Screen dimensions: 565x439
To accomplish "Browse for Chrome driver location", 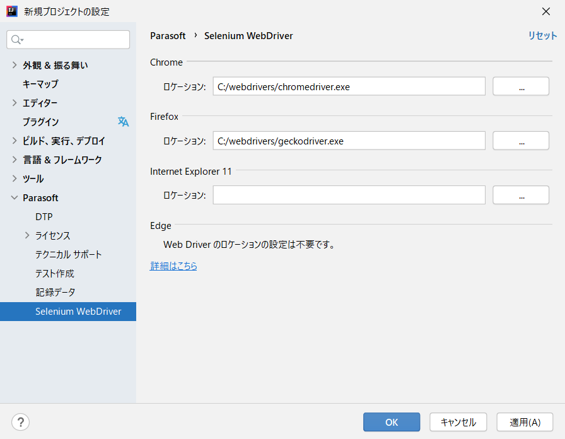I will tap(521, 86).
